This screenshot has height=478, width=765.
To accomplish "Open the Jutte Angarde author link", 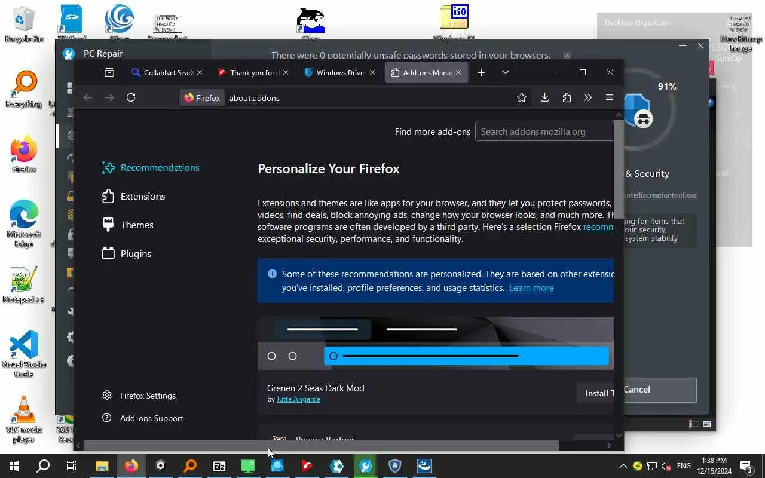I will click(298, 399).
